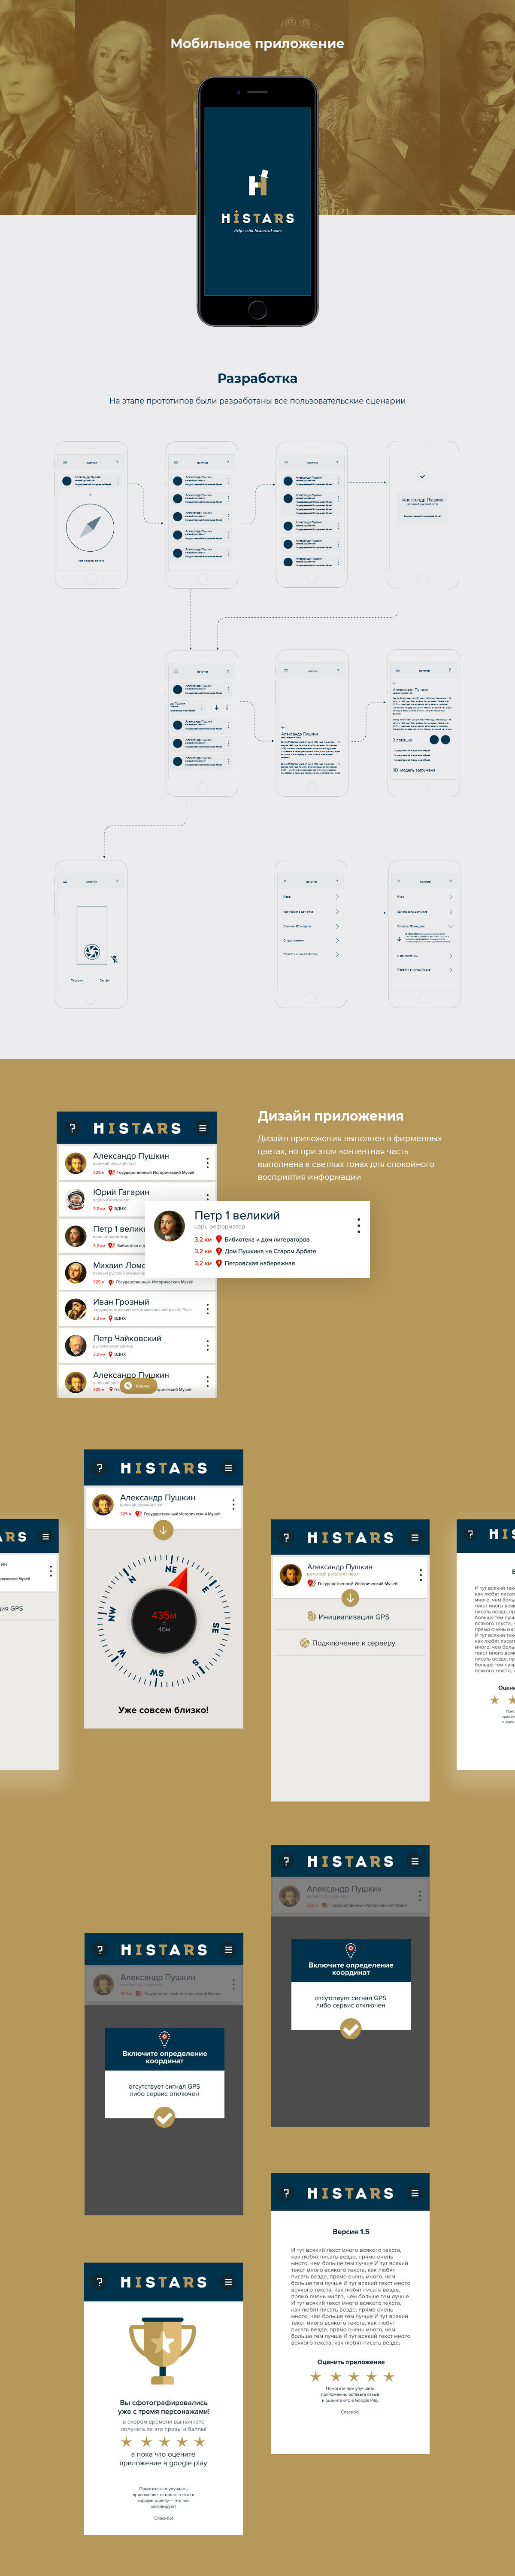Click Спасибо! link on Версия 1.5 screen
This screenshot has width=515, height=2576.
[350, 2412]
